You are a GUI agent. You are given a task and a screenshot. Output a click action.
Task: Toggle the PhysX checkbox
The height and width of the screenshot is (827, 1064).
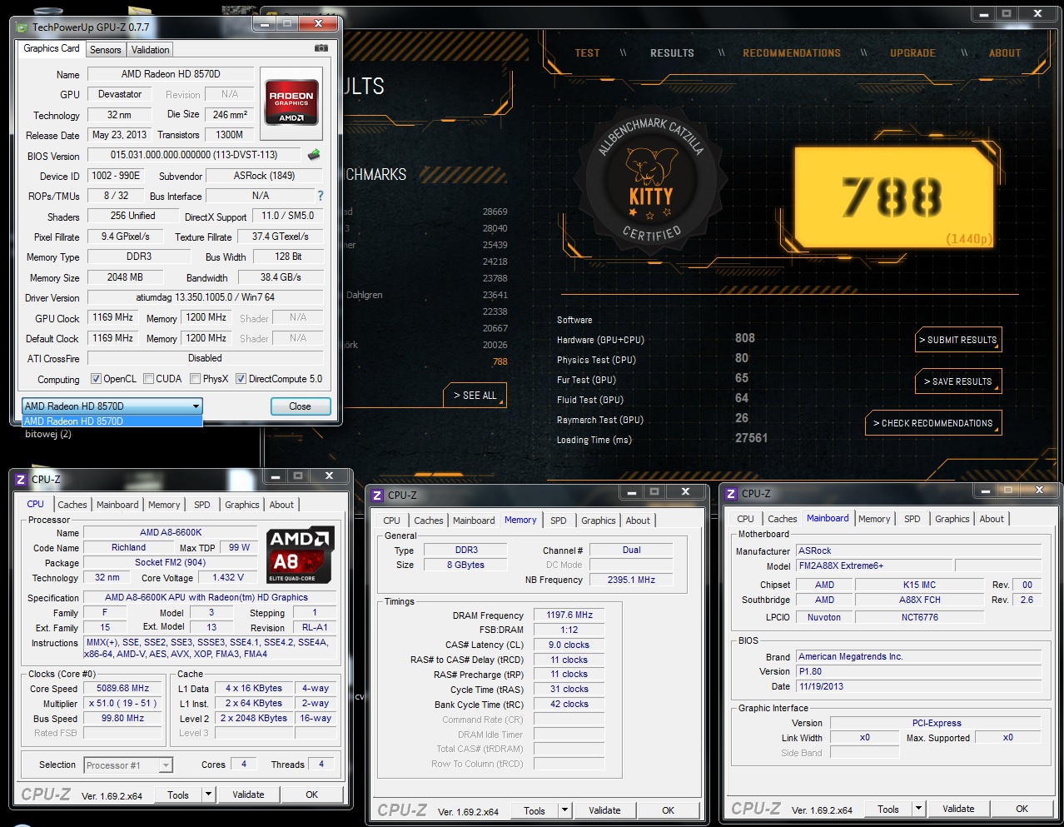point(195,379)
